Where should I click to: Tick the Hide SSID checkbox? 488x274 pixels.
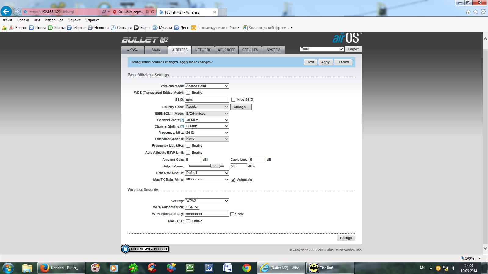[234, 100]
